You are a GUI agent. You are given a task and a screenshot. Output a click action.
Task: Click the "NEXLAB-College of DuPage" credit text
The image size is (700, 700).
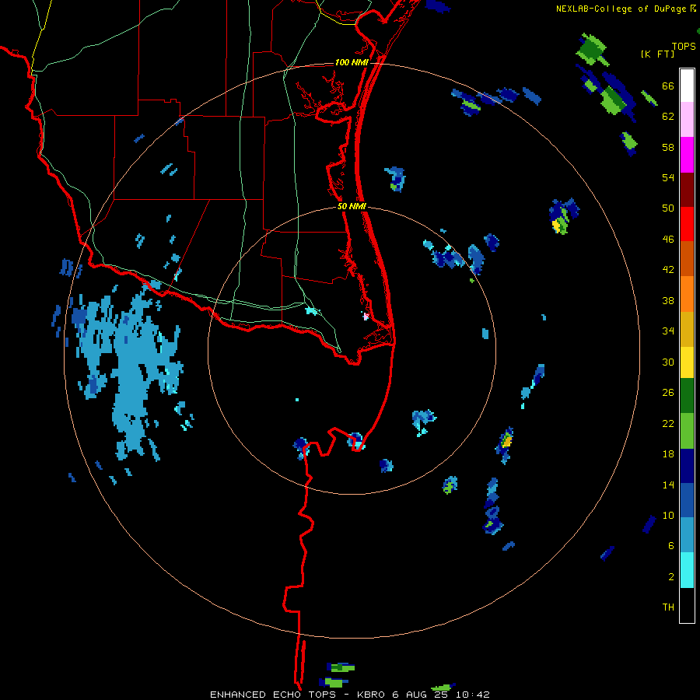[x=621, y=9]
